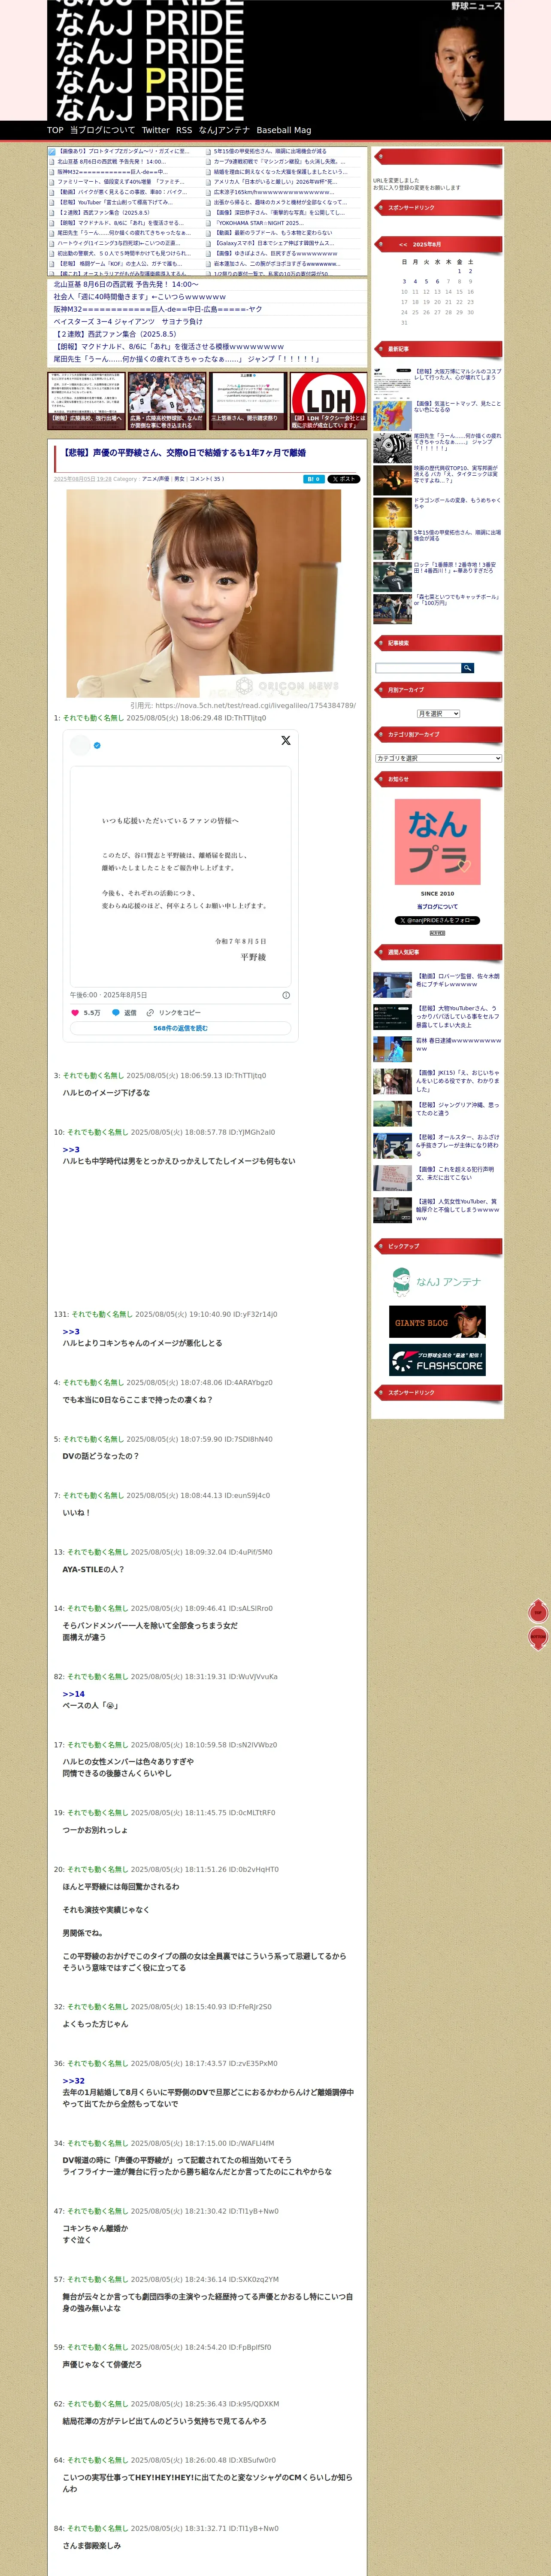Image resolution: width=551 pixels, height=2576 pixels.
Task: Open headline ベイスターズ 3ー4 ジャイアンツ
Action: click(x=127, y=322)
